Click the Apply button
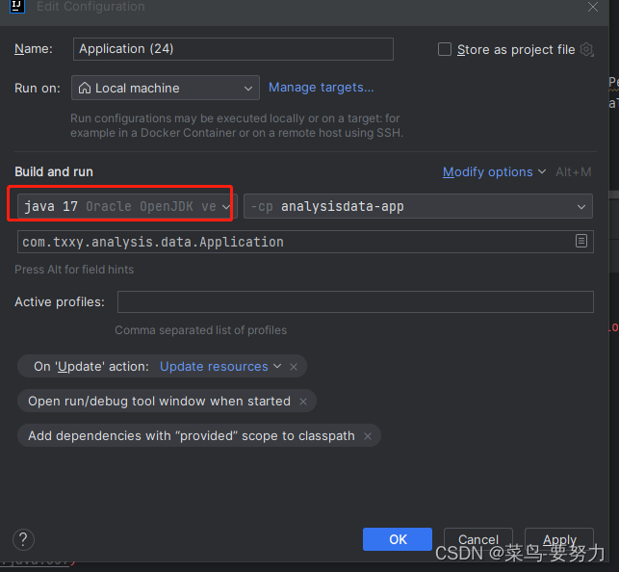Screen dimensions: 619x572 click(559, 539)
